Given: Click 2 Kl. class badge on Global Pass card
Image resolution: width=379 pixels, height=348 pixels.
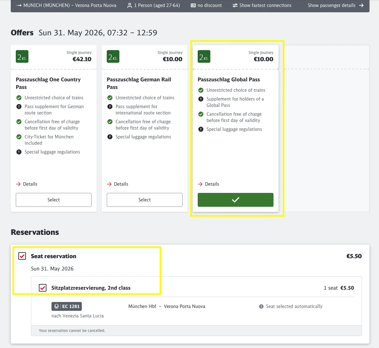Looking at the screenshot, I should (x=204, y=56).
